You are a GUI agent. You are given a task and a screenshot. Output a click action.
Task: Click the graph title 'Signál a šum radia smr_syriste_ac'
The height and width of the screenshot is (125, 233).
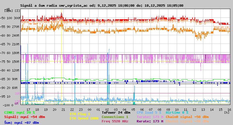pos(54,6)
